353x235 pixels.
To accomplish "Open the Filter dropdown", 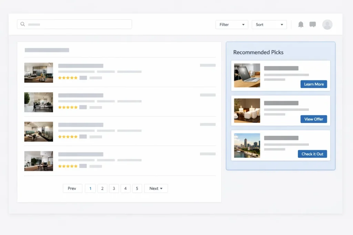I will tap(232, 24).
